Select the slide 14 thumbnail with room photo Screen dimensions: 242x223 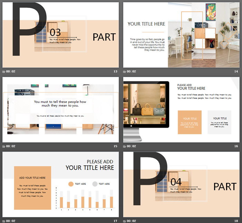pyautogui.click(x=181, y=35)
